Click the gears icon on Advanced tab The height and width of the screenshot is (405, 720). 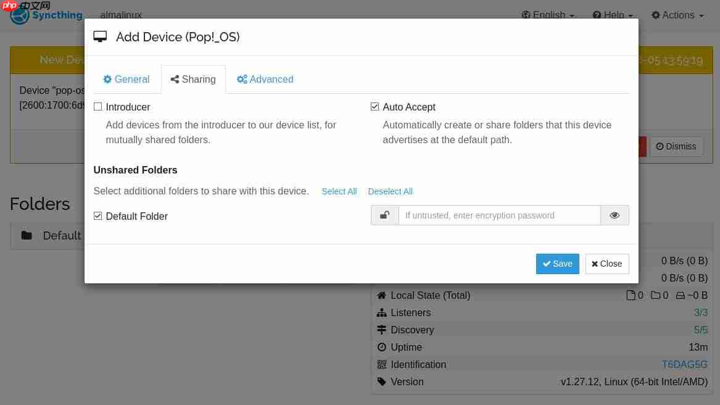(242, 80)
